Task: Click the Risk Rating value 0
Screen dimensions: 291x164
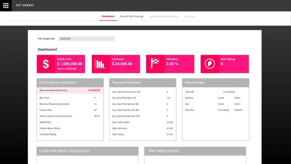Action: point(222,64)
